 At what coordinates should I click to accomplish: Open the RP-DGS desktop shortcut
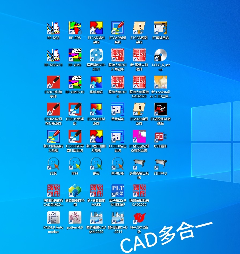click(53, 28)
